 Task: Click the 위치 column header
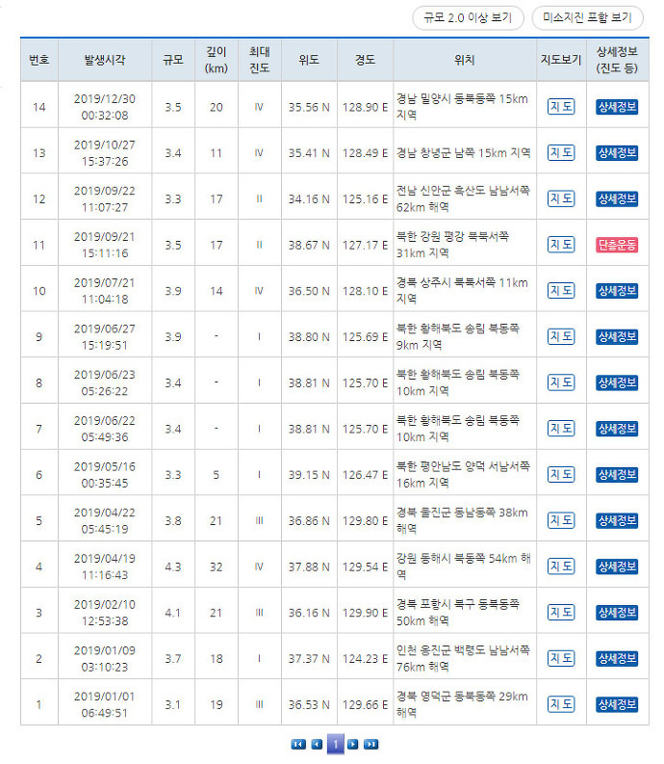click(x=465, y=60)
